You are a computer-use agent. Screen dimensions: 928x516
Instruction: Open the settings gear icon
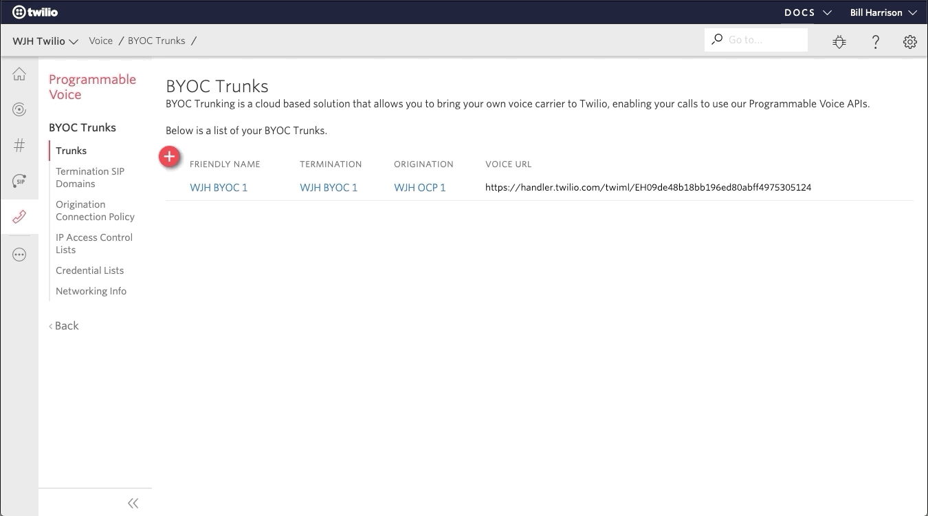pos(910,41)
